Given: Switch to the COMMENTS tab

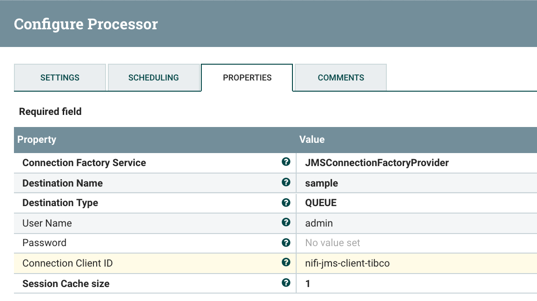Looking at the screenshot, I should pos(340,77).
